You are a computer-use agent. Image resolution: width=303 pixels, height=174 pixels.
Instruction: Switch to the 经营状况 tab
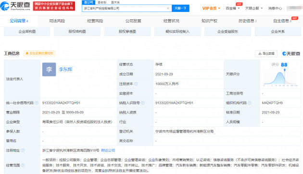[x=171, y=21]
